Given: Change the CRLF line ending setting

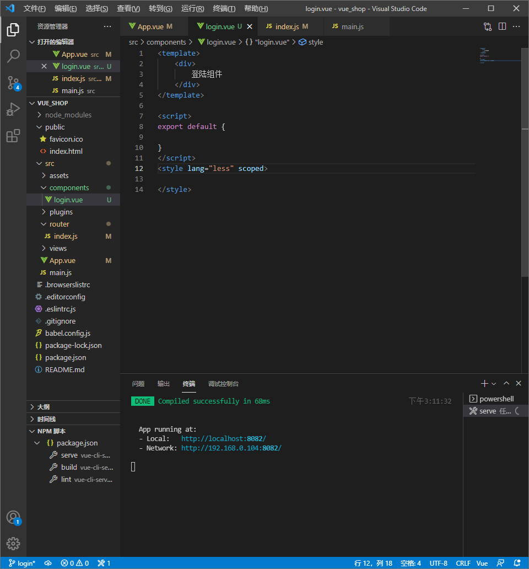Looking at the screenshot, I should point(463,563).
